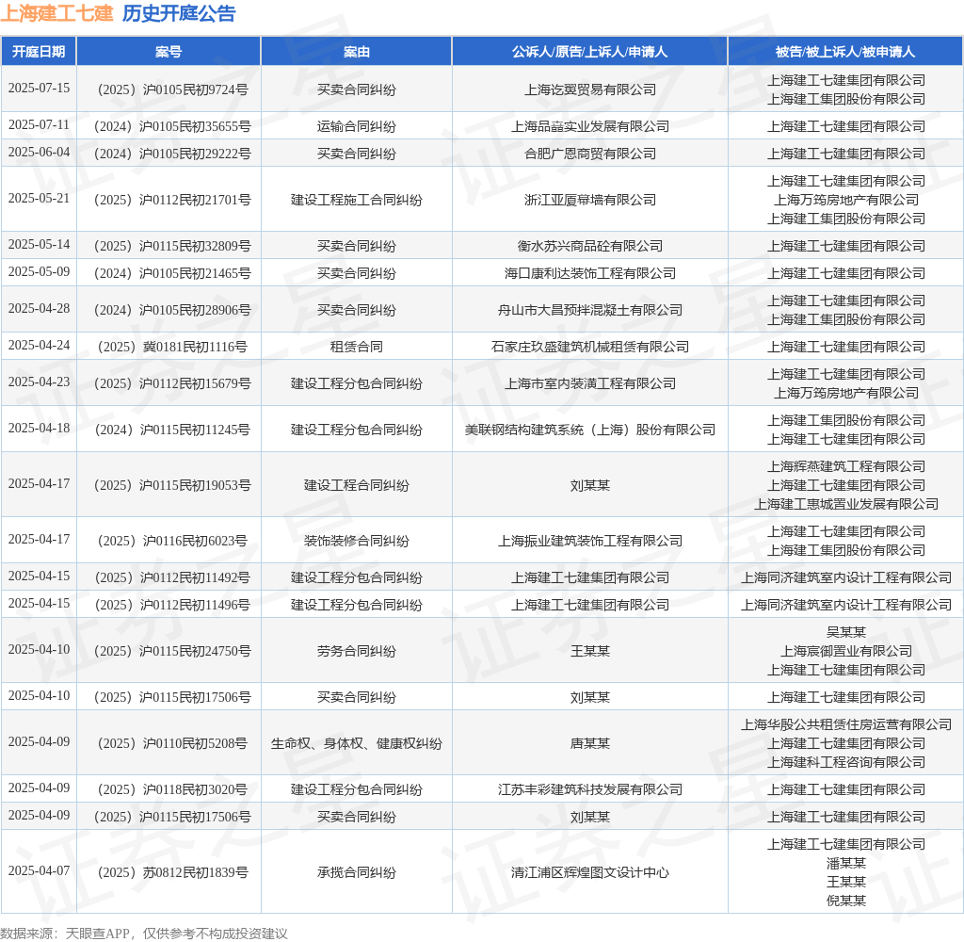
Task: Select the date 2025-06-04
Action: coord(39,152)
